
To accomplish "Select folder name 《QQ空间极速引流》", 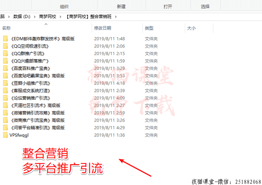I will pos(30,46).
